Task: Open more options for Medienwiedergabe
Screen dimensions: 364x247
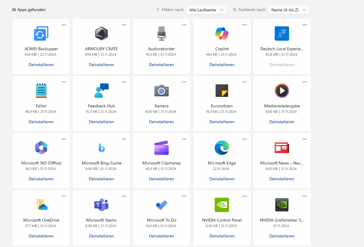Action: click(305, 82)
